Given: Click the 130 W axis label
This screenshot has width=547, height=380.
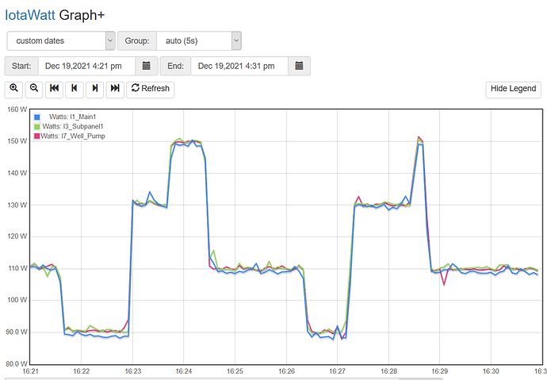Looking at the screenshot, I should pos(17,205).
